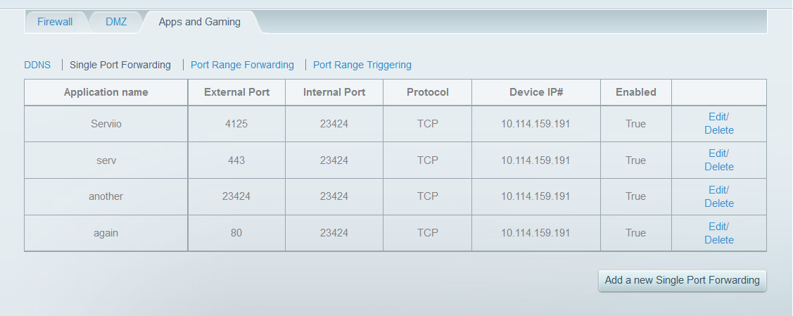The width and height of the screenshot is (793, 316).
Task: Select the Serviio application name cell
Action: [x=106, y=124]
